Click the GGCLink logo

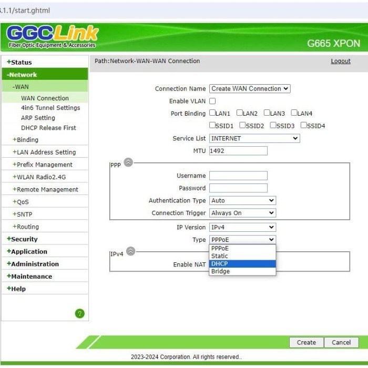tap(52, 36)
